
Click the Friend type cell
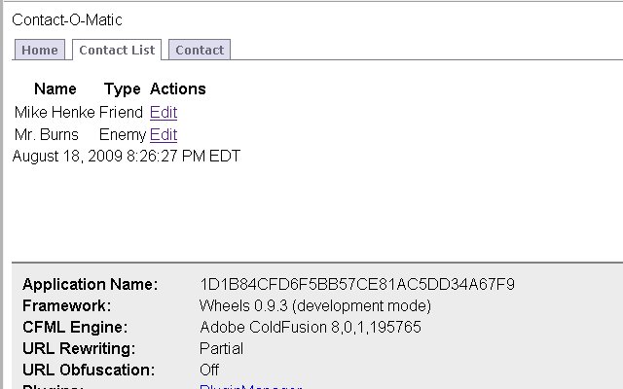tap(121, 113)
